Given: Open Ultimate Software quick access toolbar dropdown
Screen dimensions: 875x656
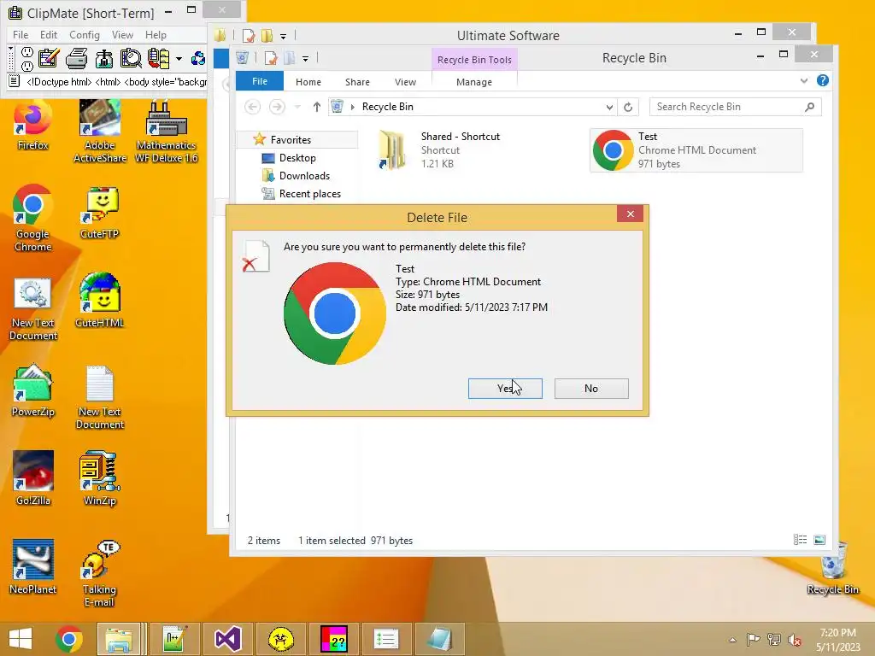Looking at the screenshot, I should 283,36.
